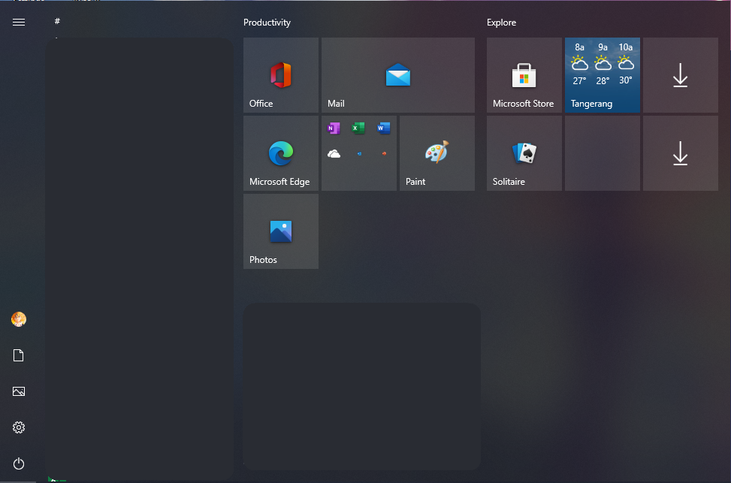Click the download-arrow tile in Solitaire's row
This screenshot has width=731, height=483.
click(680, 153)
